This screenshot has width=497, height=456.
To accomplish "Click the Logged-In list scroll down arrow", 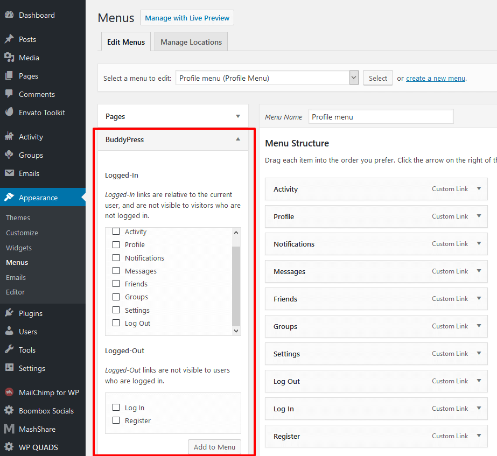I will [x=236, y=331].
